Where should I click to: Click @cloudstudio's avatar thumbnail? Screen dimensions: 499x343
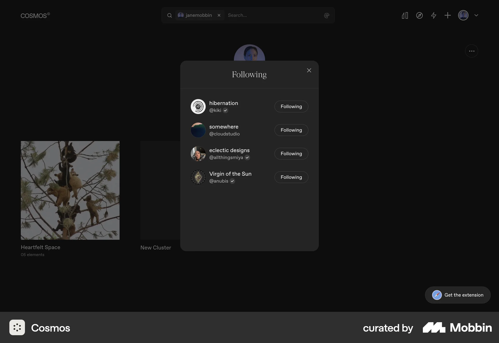pyautogui.click(x=198, y=130)
